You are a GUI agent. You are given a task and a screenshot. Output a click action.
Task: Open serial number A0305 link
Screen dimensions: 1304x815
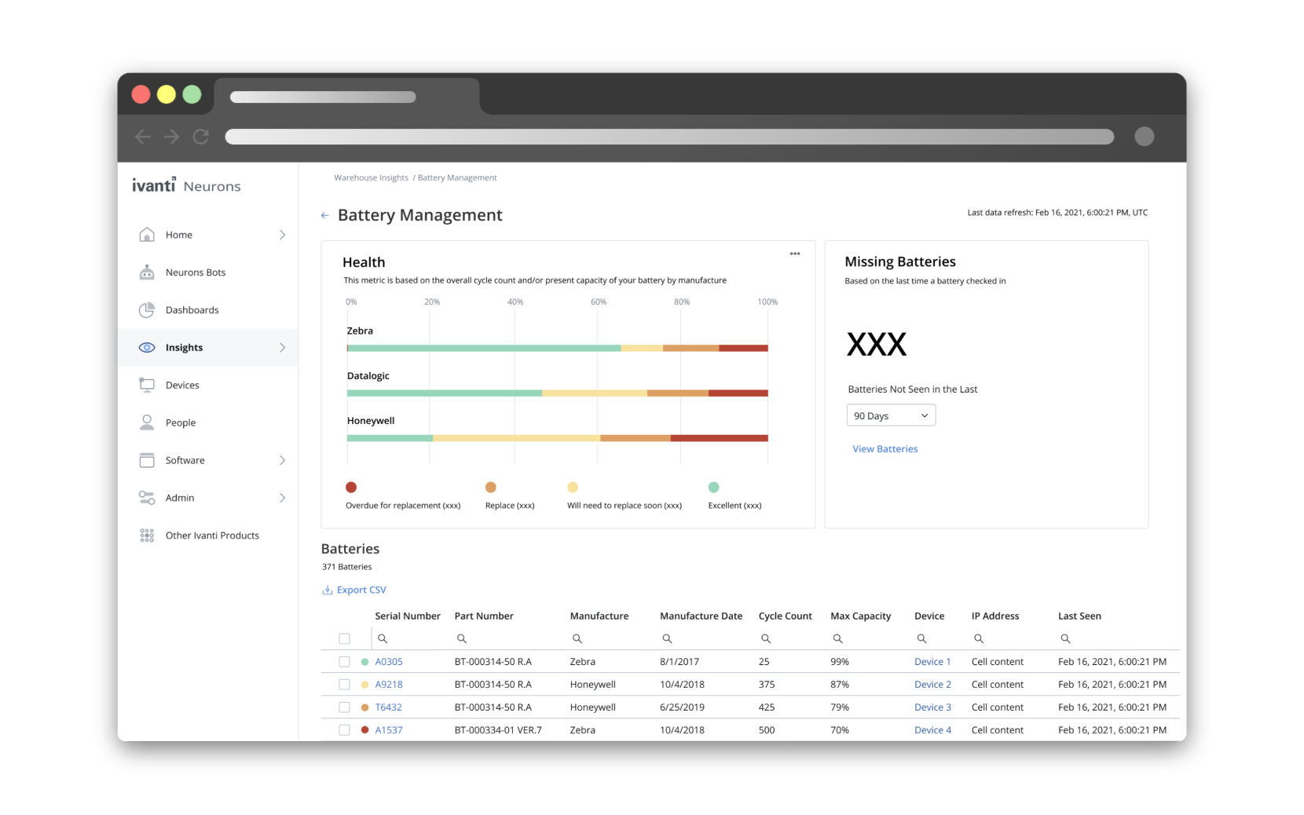pyautogui.click(x=389, y=662)
